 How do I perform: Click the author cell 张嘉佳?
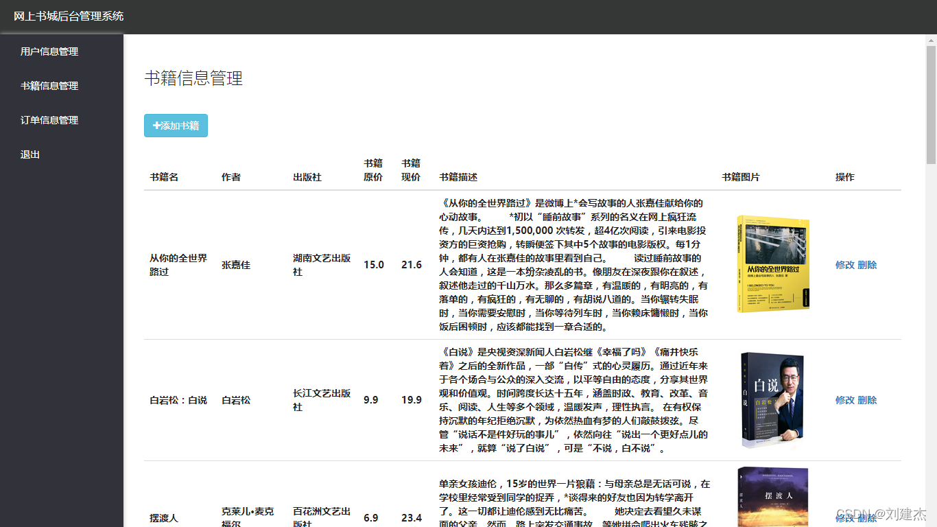point(236,265)
